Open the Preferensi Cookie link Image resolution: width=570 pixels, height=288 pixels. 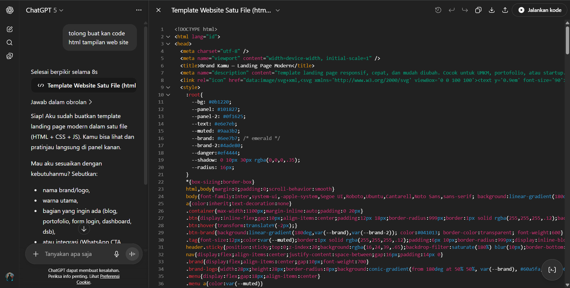109,277
